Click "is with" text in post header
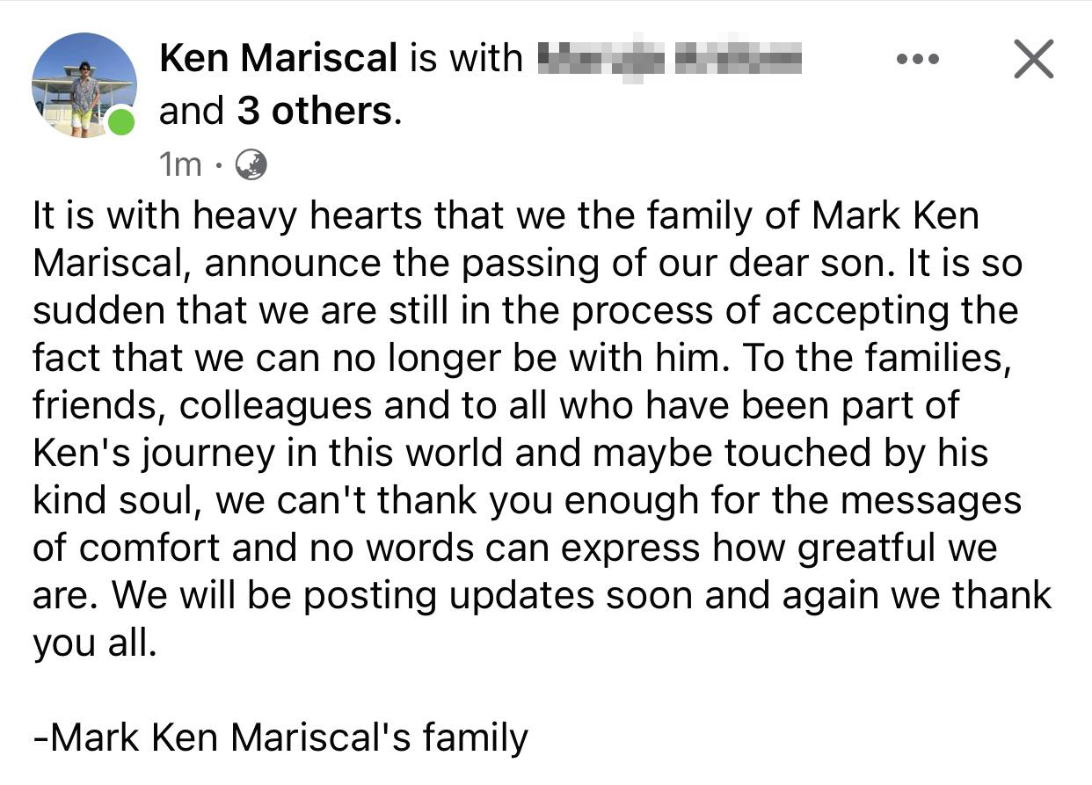Viewport: 1092px width, 785px height. [465, 59]
